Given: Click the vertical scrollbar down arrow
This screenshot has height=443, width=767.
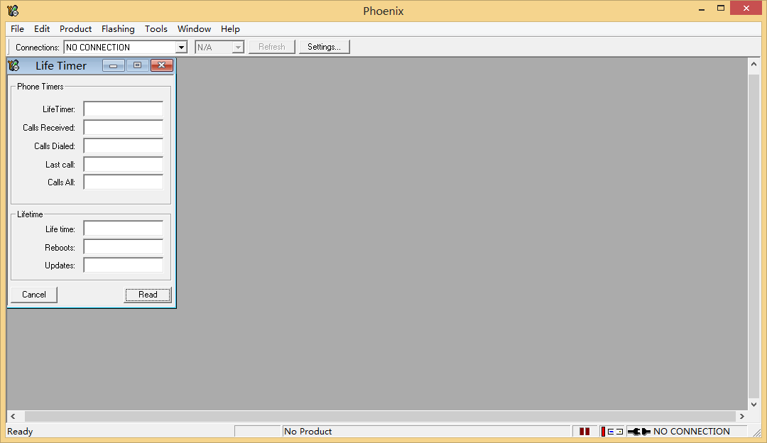Looking at the screenshot, I should point(754,405).
